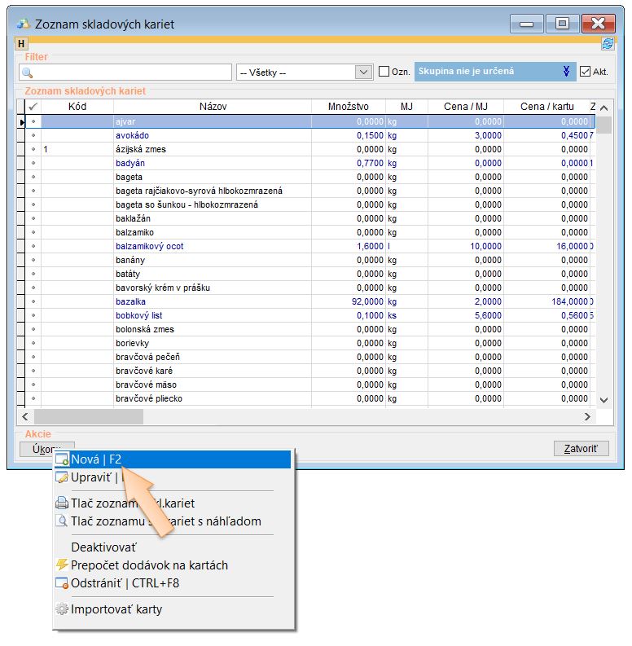Click the Odstrániť delete card icon
Viewport: 632px width, 646px height.
[x=61, y=583]
